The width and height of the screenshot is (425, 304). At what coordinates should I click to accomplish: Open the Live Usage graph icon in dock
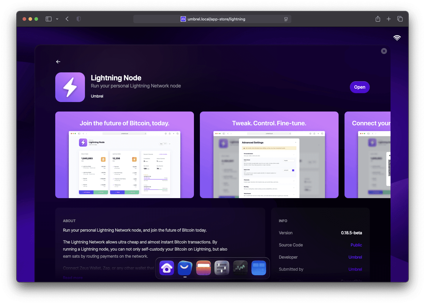tap(240, 268)
